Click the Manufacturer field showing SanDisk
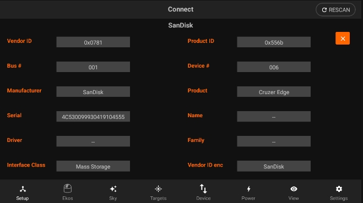Image resolution: width=363 pixels, height=203 pixels. (x=93, y=91)
